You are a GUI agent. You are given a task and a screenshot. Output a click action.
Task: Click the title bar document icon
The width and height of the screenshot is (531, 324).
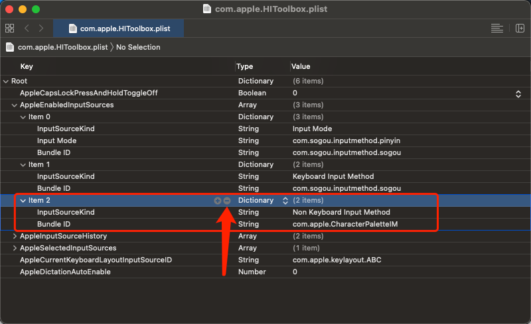[x=207, y=9]
